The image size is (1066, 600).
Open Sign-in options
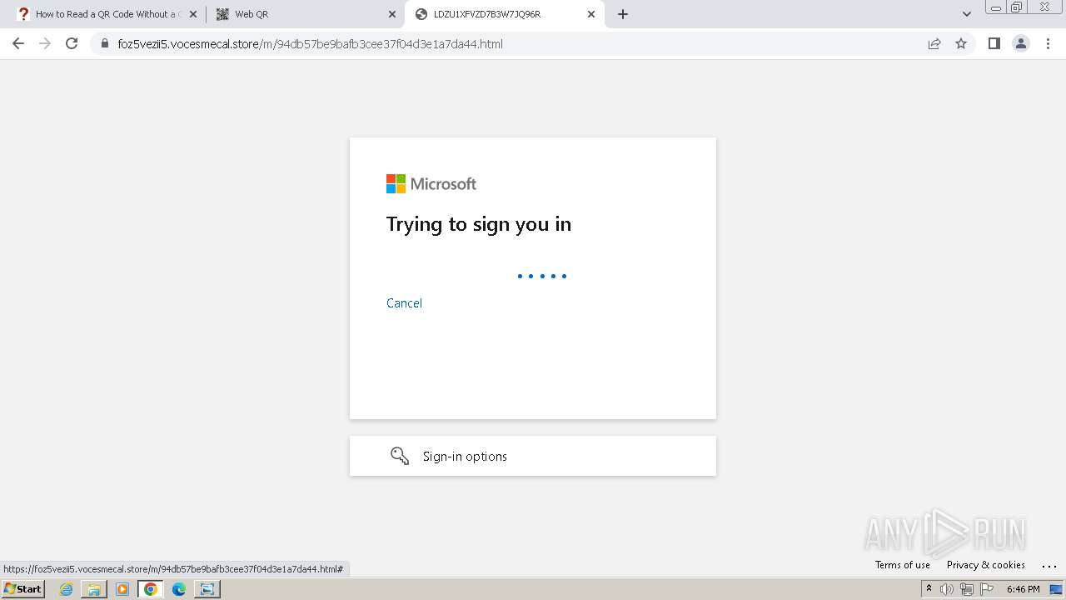[533, 456]
